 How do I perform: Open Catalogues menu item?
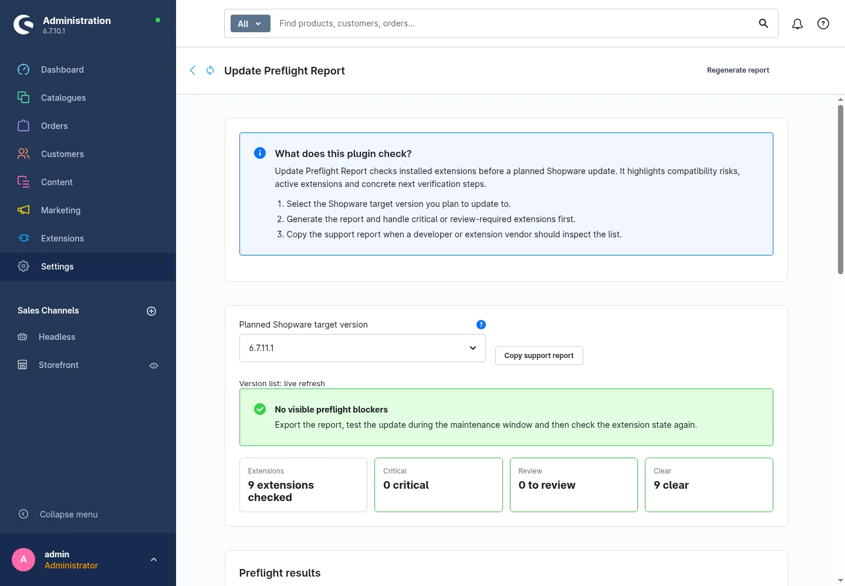[88, 98]
